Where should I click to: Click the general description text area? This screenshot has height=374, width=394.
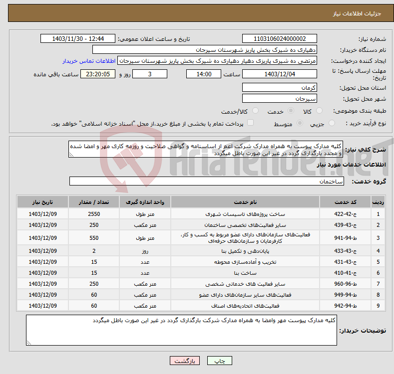point(206,149)
